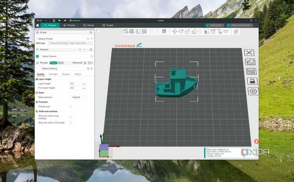Open the Variable layer height tool

164,32
